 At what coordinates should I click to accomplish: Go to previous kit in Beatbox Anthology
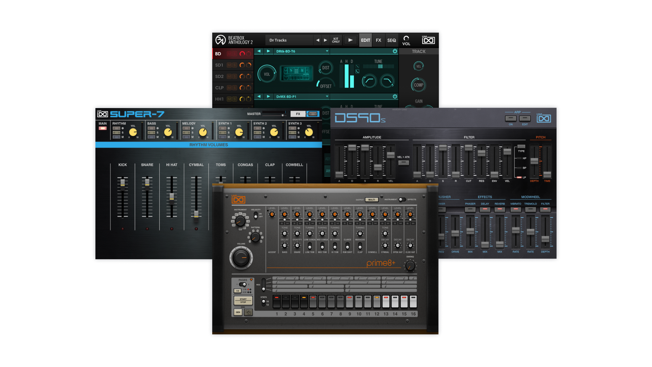click(318, 40)
